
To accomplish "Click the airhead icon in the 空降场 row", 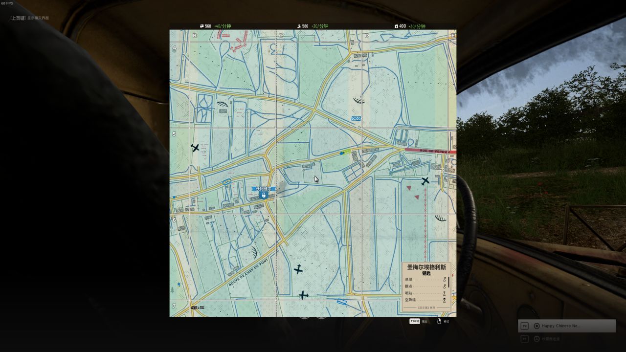I will pos(445,300).
